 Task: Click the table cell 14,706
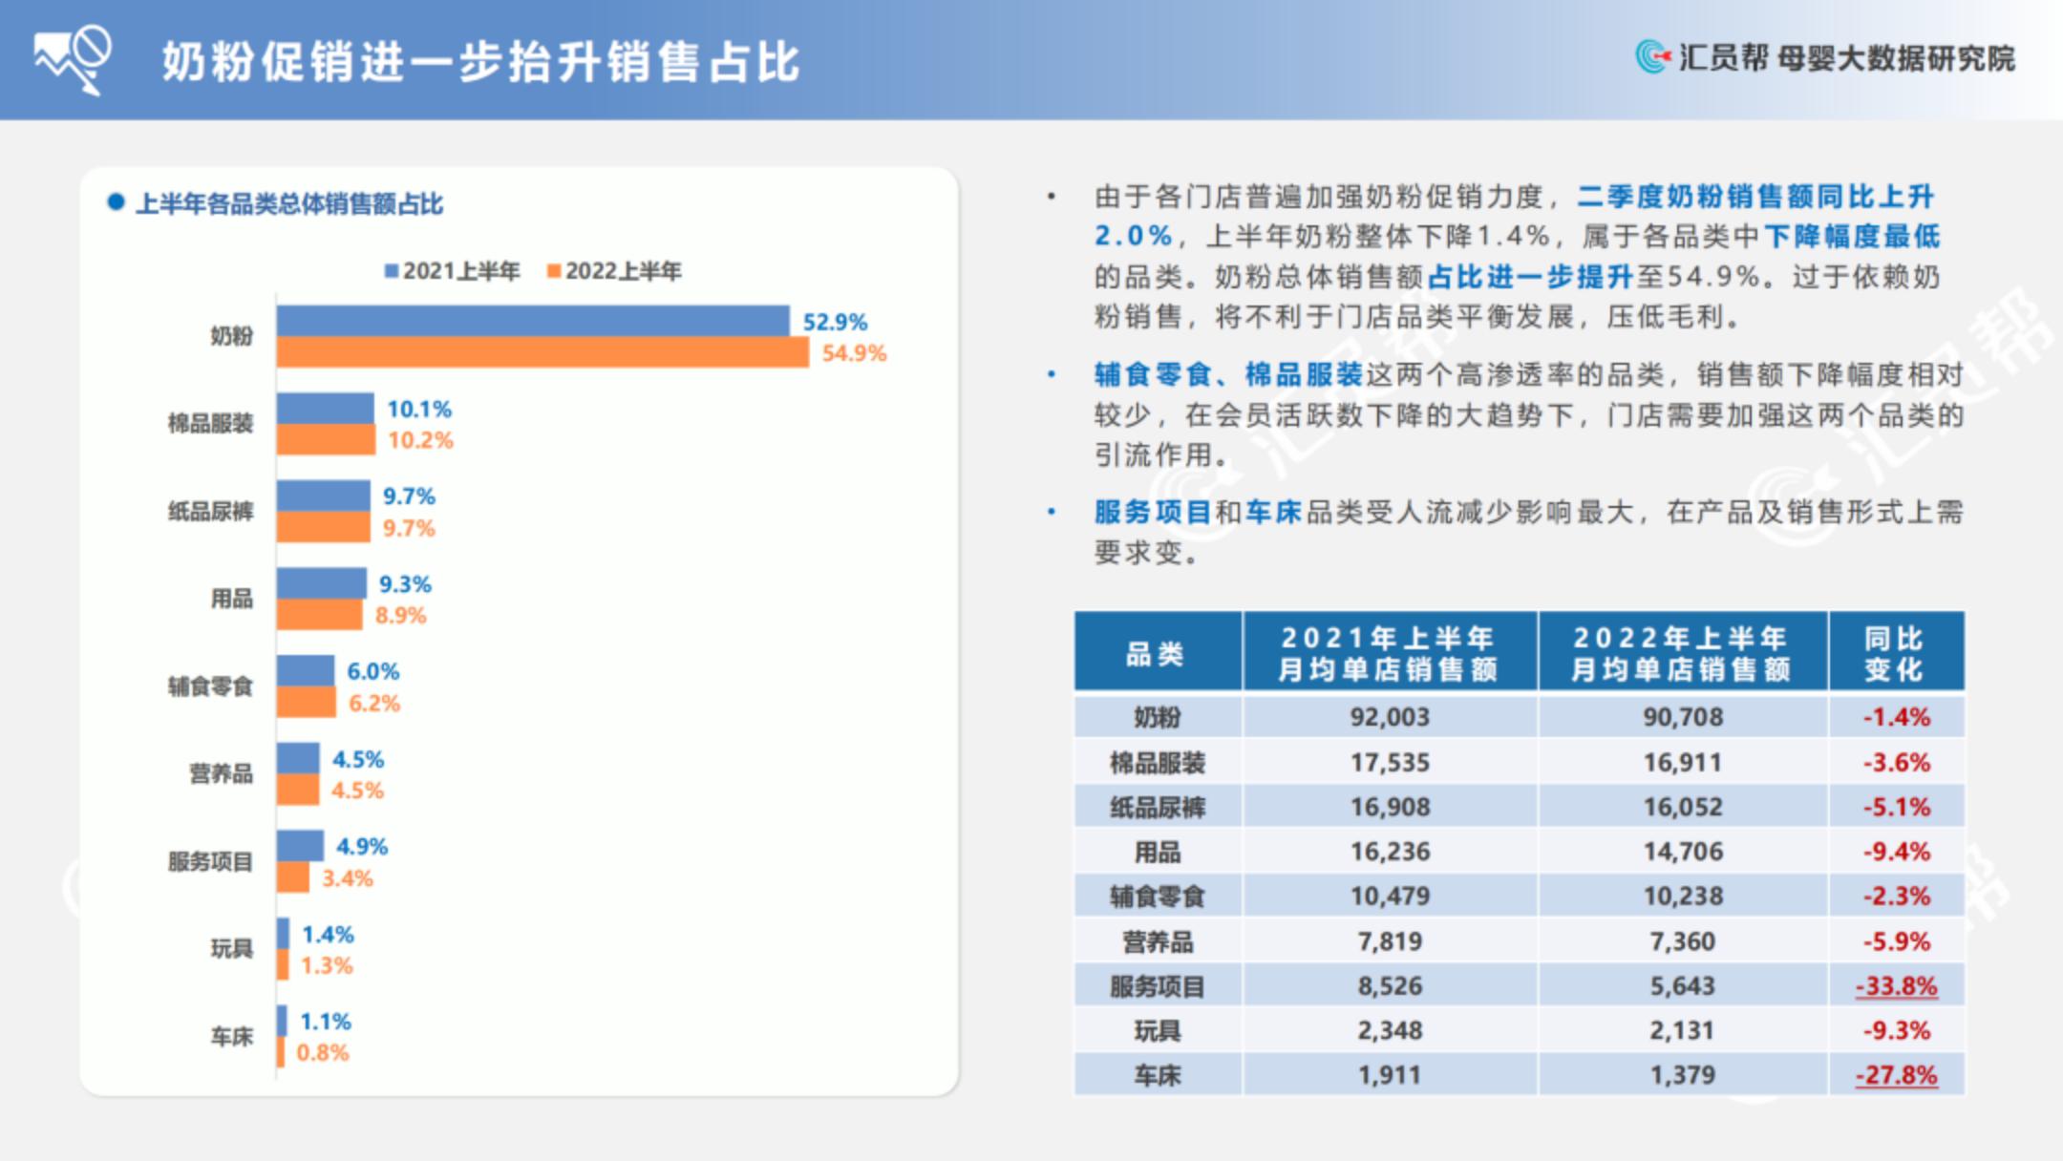pyautogui.click(x=1682, y=852)
